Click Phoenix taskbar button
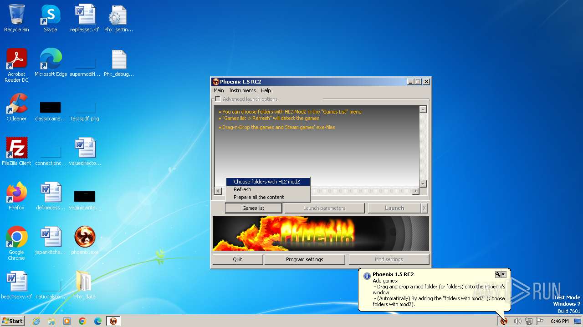This screenshot has width=583, height=327. pos(113,321)
